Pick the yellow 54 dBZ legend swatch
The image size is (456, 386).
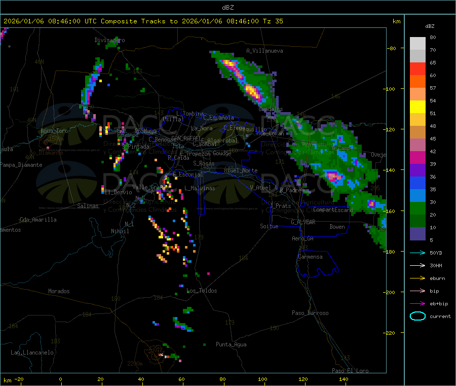pos(417,107)
